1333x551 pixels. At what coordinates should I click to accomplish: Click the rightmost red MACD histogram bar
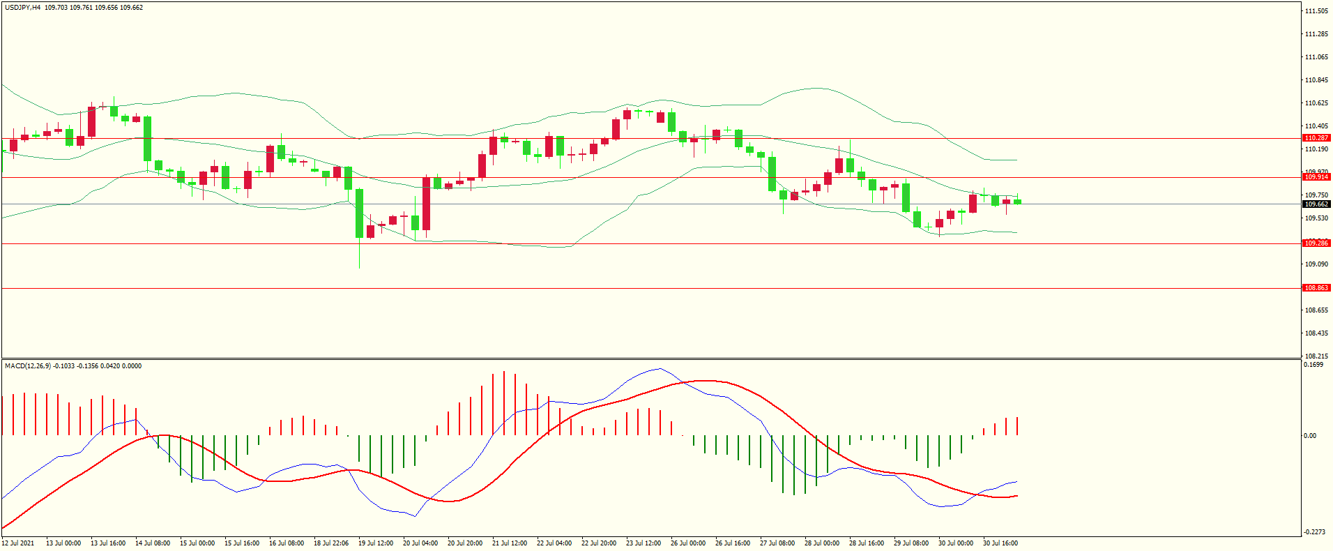1018,426
